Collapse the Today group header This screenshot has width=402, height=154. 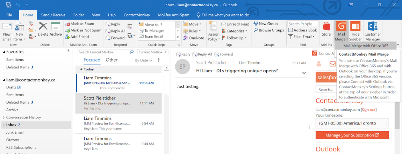(81, 69)
